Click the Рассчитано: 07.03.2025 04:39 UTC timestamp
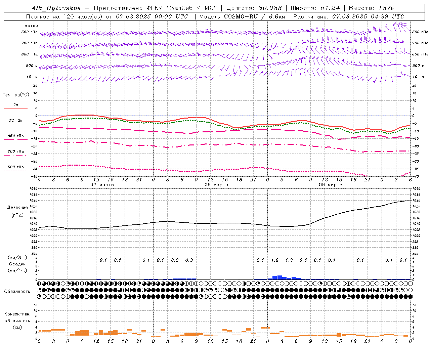Screen dimensions: 430x344 [349, 16]
